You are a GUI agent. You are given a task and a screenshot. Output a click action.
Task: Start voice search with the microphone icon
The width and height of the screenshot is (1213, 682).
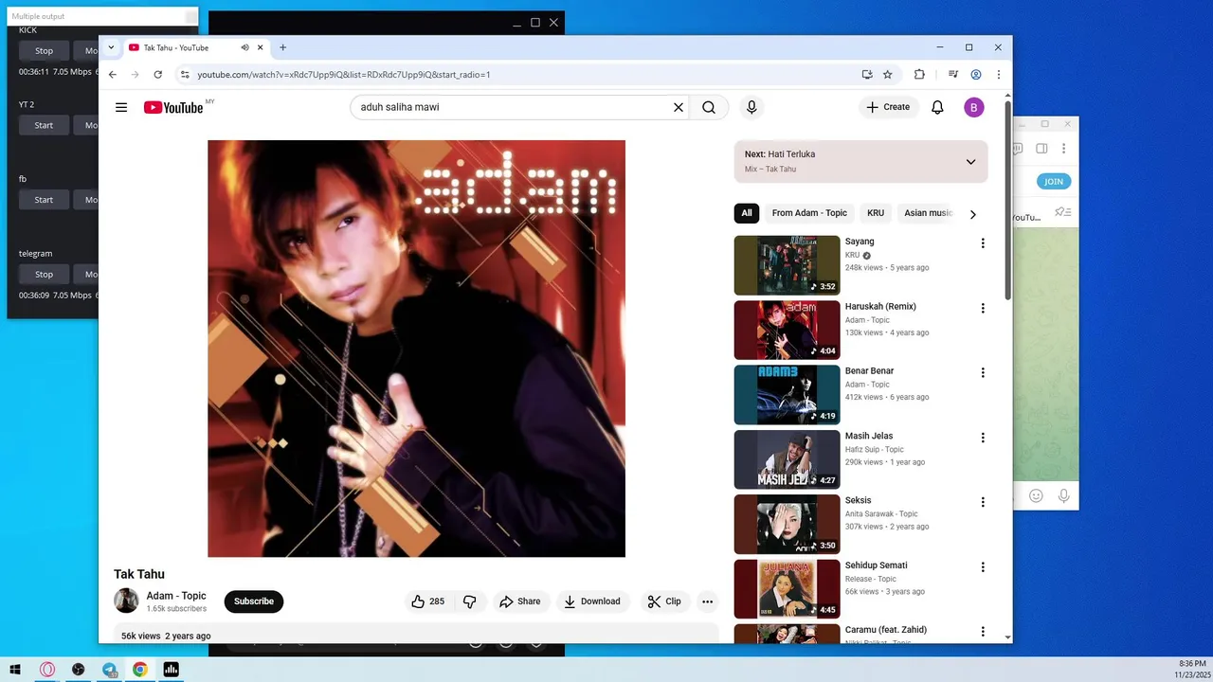pyautogui.click(x=751, y=107)
